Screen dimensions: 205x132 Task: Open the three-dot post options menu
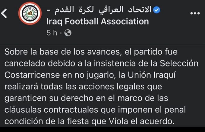pos(195,13)
